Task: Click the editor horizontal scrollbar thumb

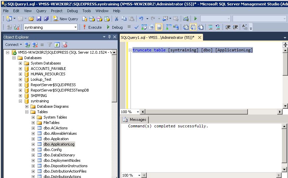Action: (197, 111)
